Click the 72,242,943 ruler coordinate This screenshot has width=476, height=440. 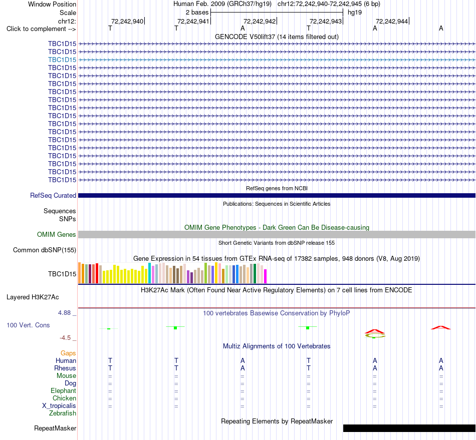[326, 21]
